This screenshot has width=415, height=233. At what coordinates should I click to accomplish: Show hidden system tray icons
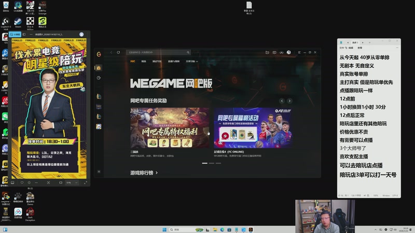click(x=375, y=229)
